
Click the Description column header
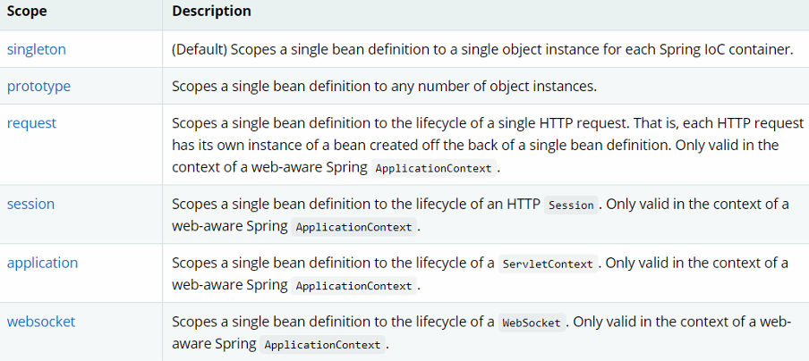(x=211, y=12)
